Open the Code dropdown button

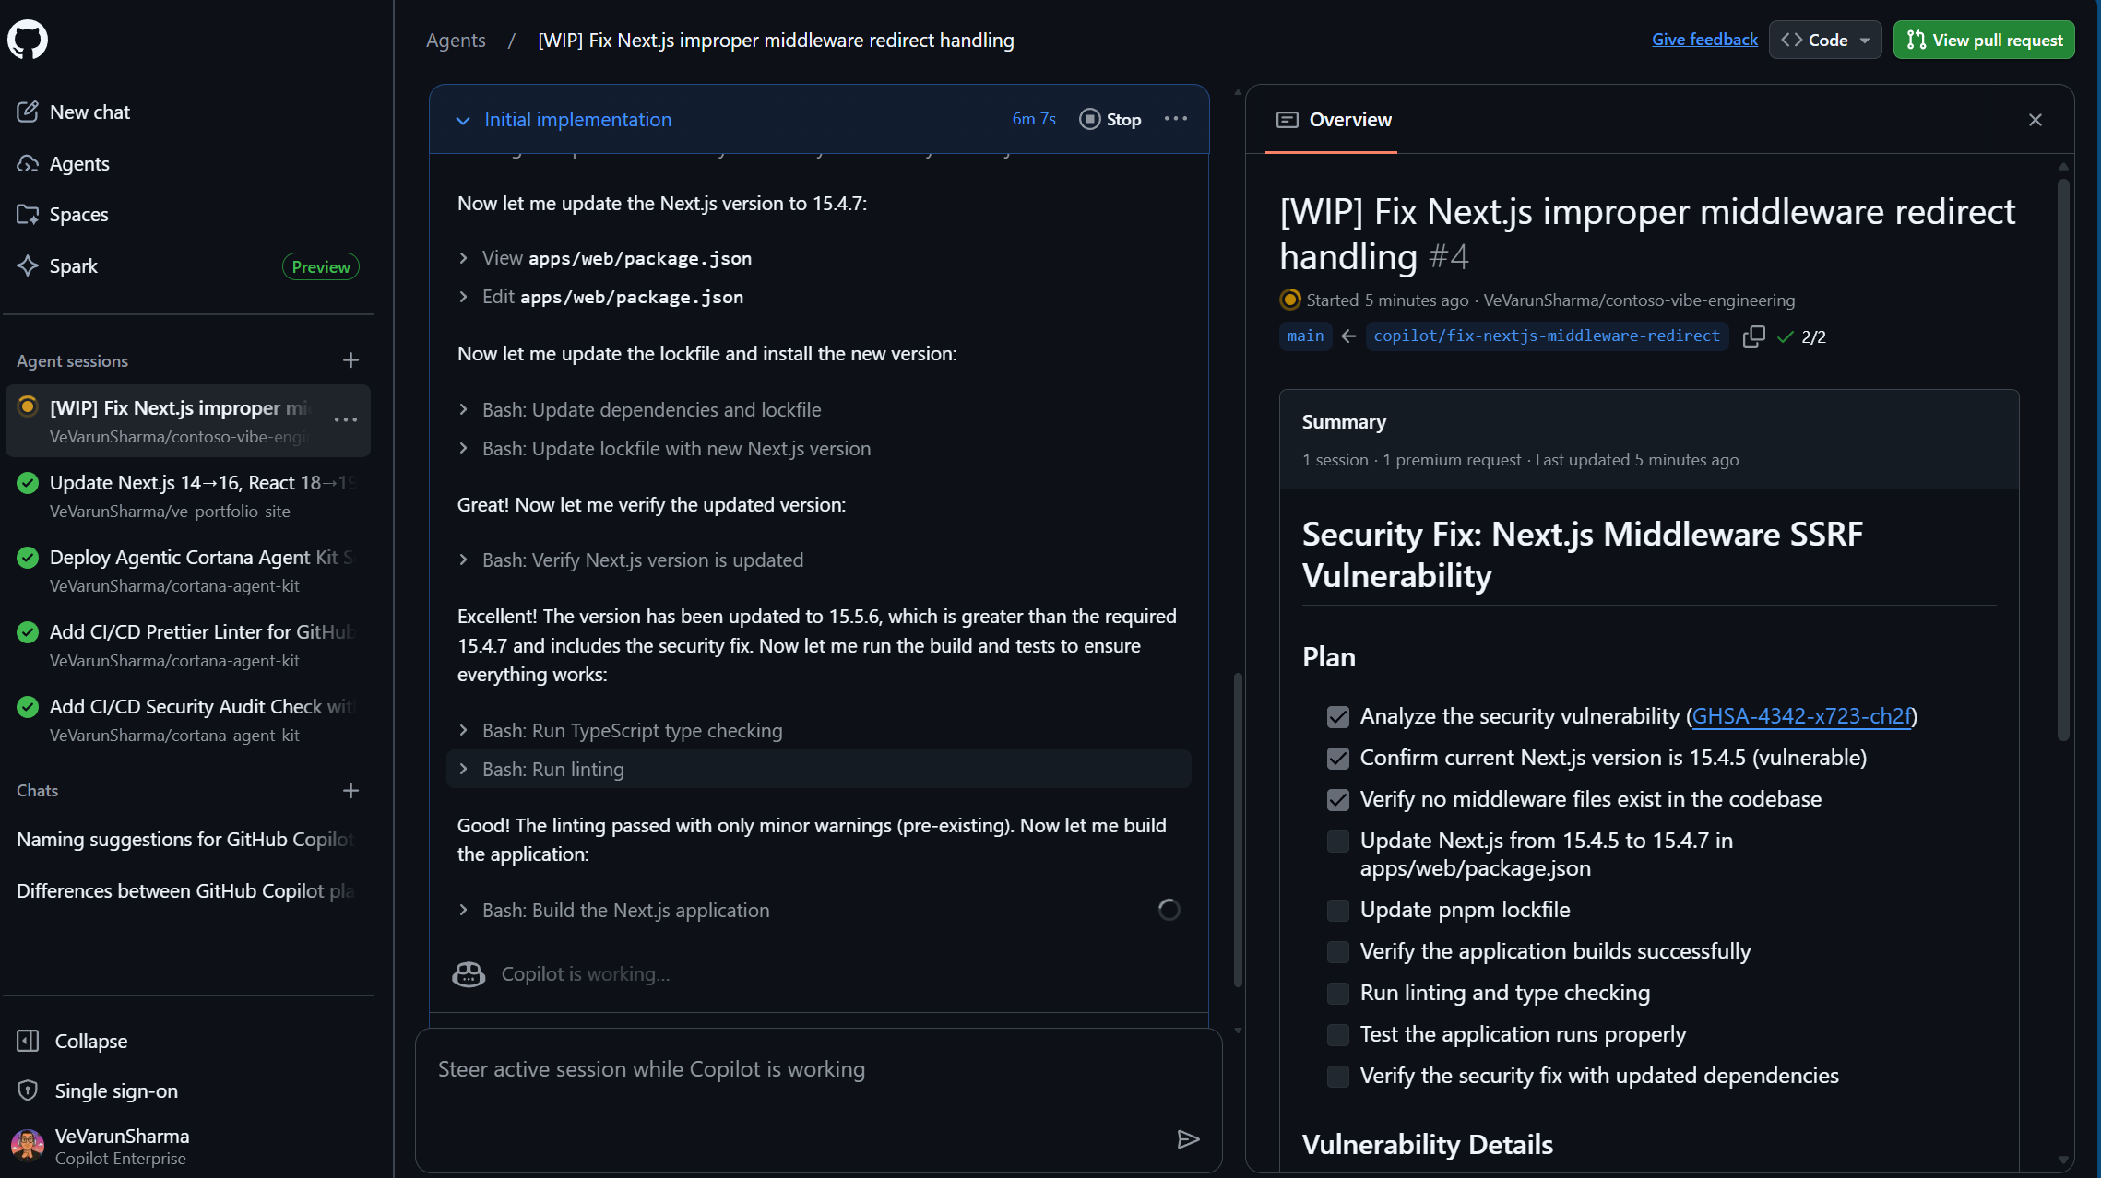(x=1825, y=40)
